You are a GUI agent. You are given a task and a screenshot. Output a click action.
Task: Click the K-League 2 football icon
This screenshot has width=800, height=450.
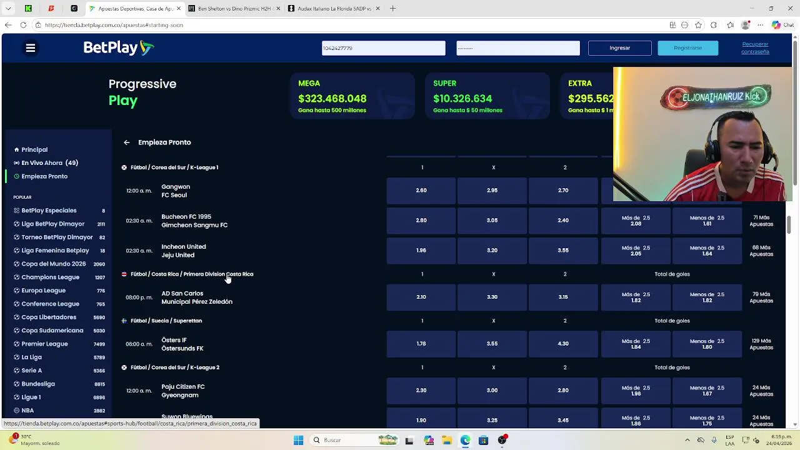[x=124, y=367]
